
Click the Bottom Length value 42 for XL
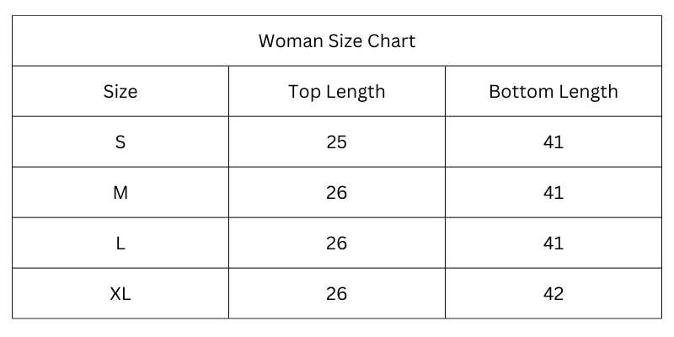click(554, 293)
